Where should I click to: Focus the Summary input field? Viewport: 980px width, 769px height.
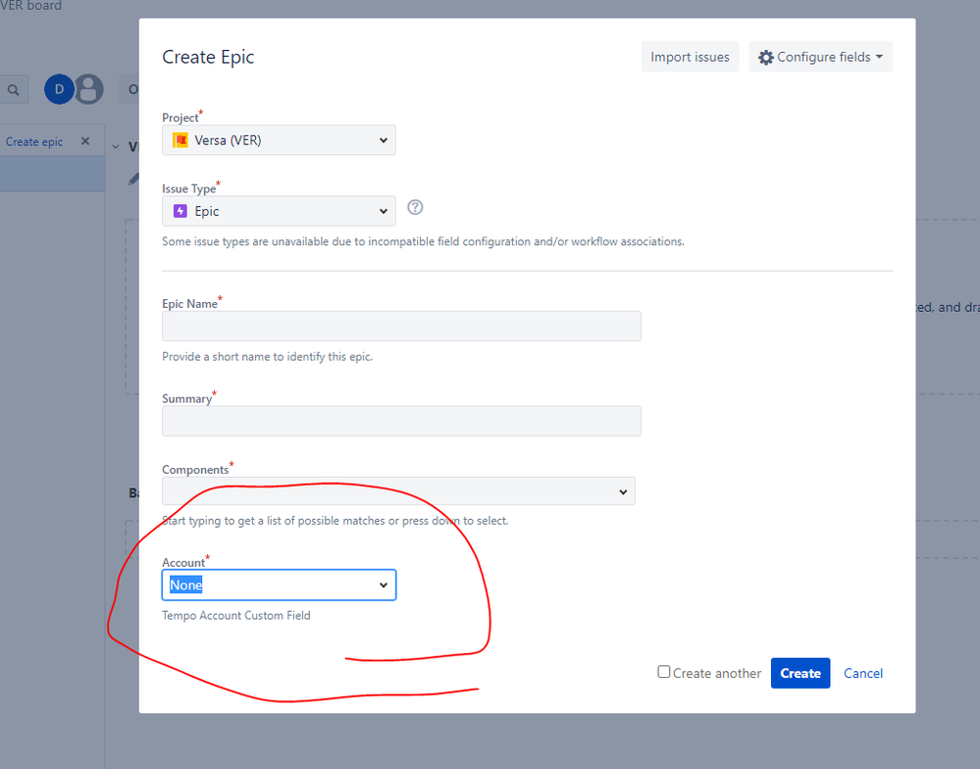tap(401, 421)
